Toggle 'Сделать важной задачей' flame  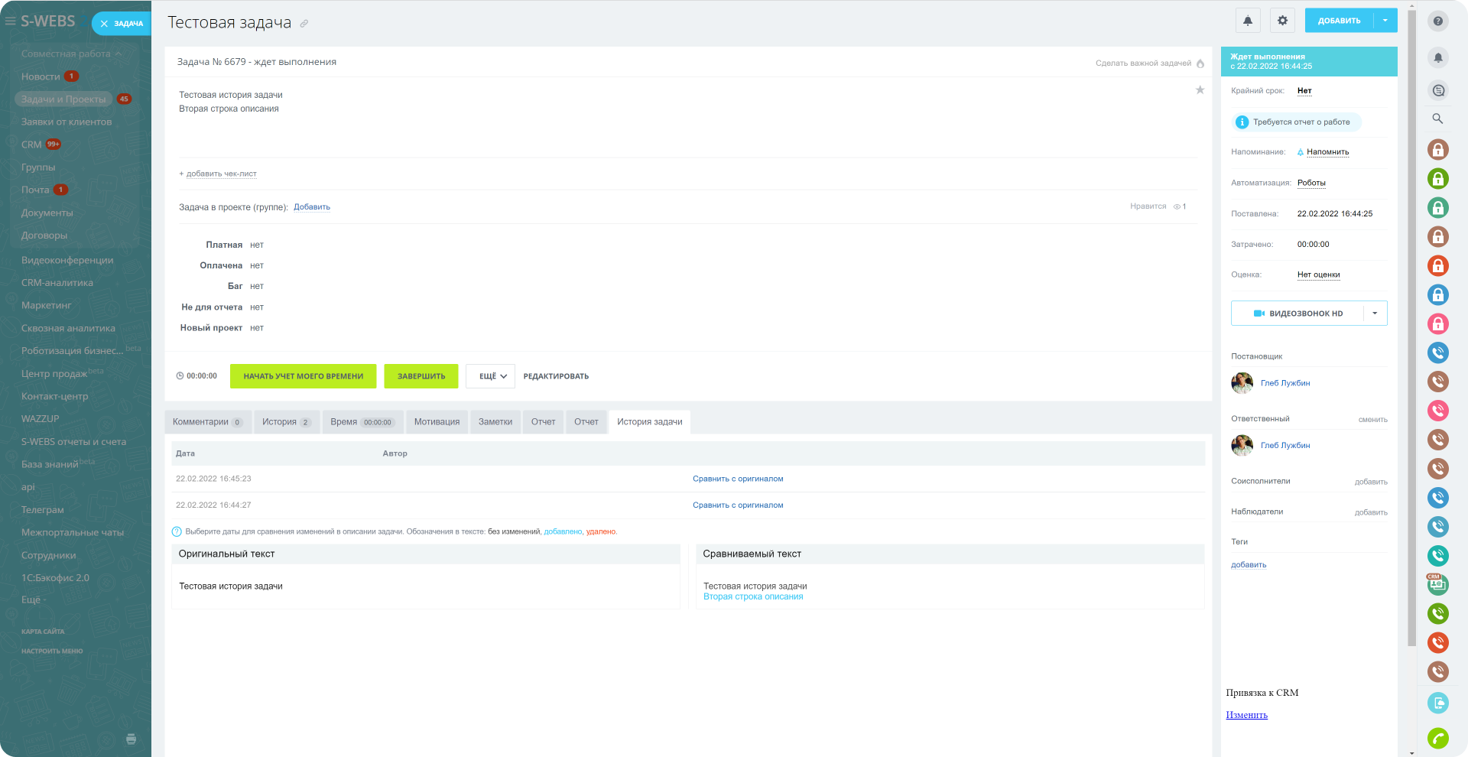click(1200, 63)
